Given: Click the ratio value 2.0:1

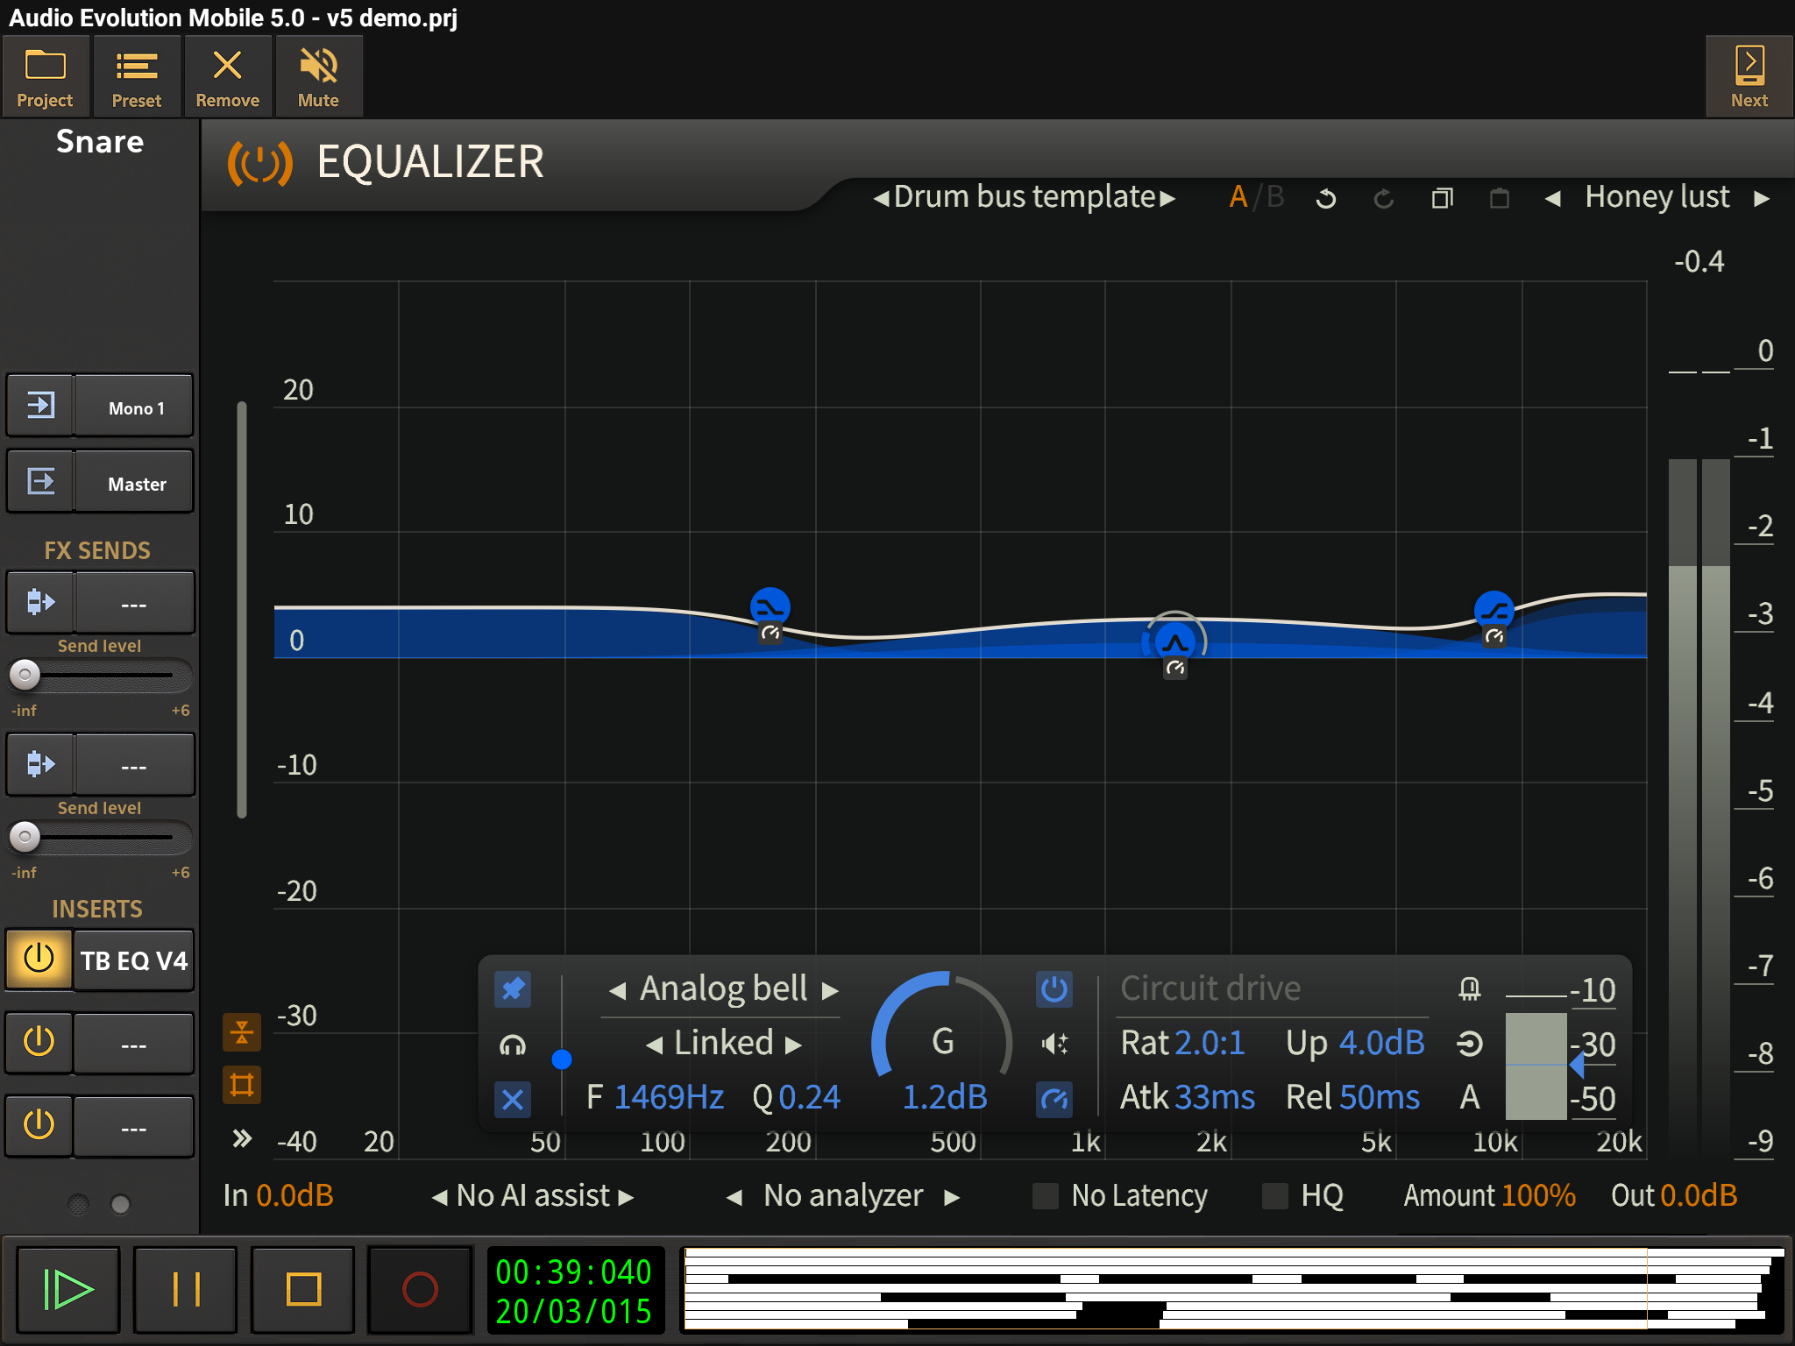Looking at the screenshot, I should point(1210,1043).
